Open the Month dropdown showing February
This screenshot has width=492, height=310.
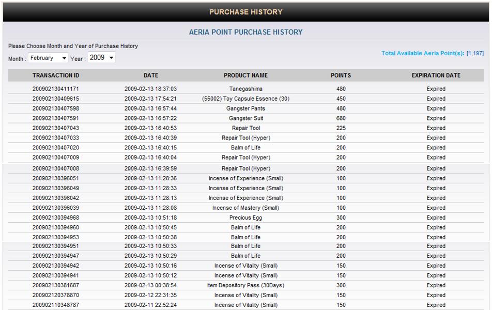(x=48, y=58)
